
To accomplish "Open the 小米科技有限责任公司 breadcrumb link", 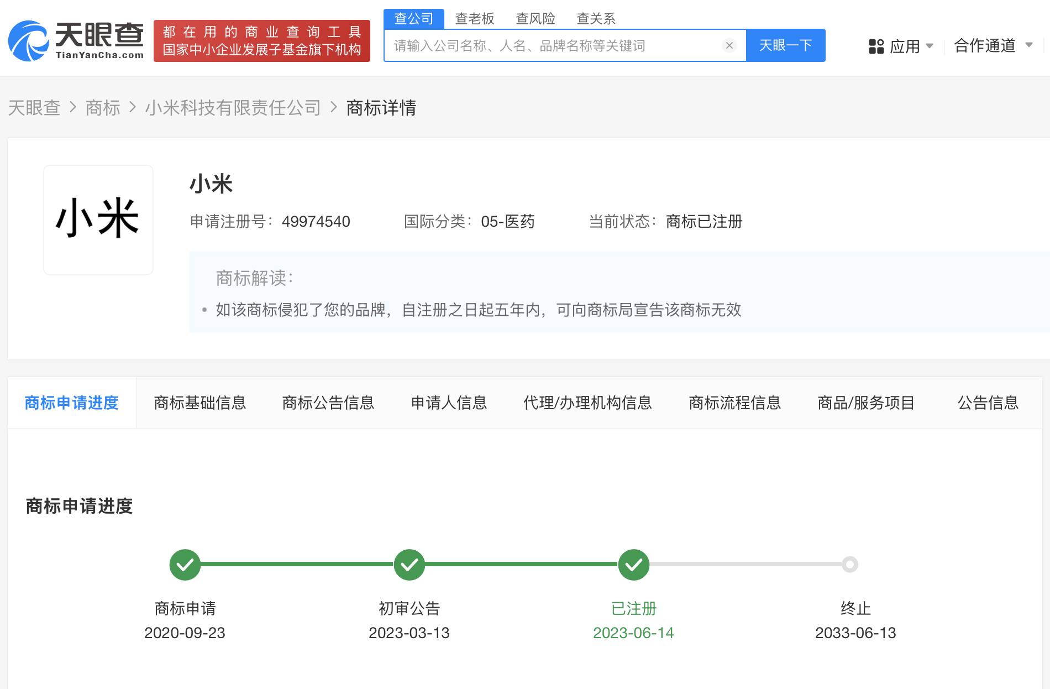I will pos(234,108).
